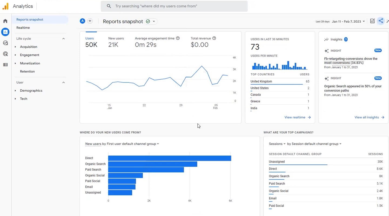
Task: Open the Library icon at sidebar bottom
Action: (x=5, y=64)
